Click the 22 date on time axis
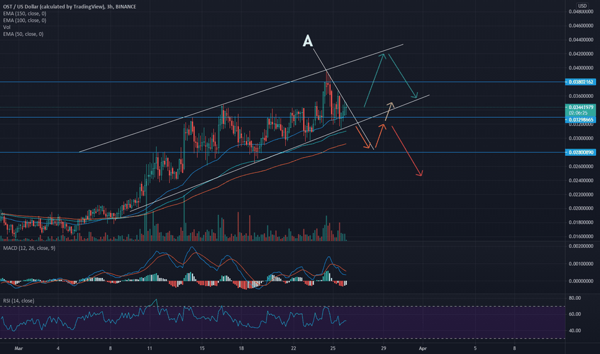Viewport: 600px width, 354px height. coord(294,348)
